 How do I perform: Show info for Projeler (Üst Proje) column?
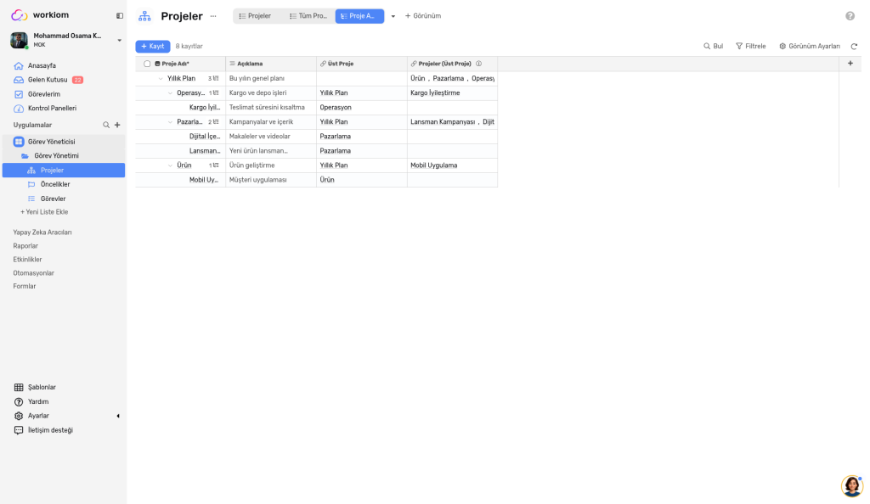478,64
